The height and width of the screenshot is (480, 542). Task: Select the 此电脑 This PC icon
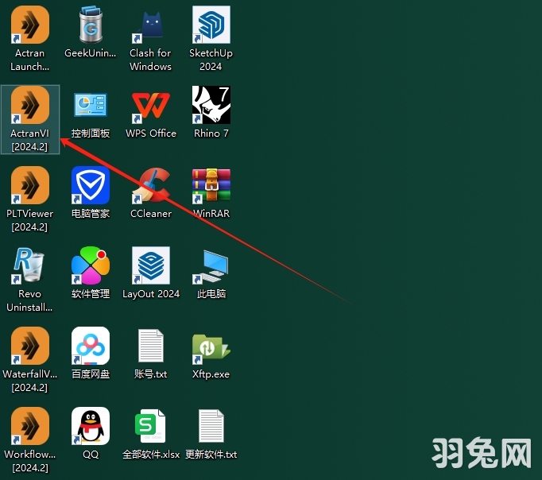tap(211, 266)
